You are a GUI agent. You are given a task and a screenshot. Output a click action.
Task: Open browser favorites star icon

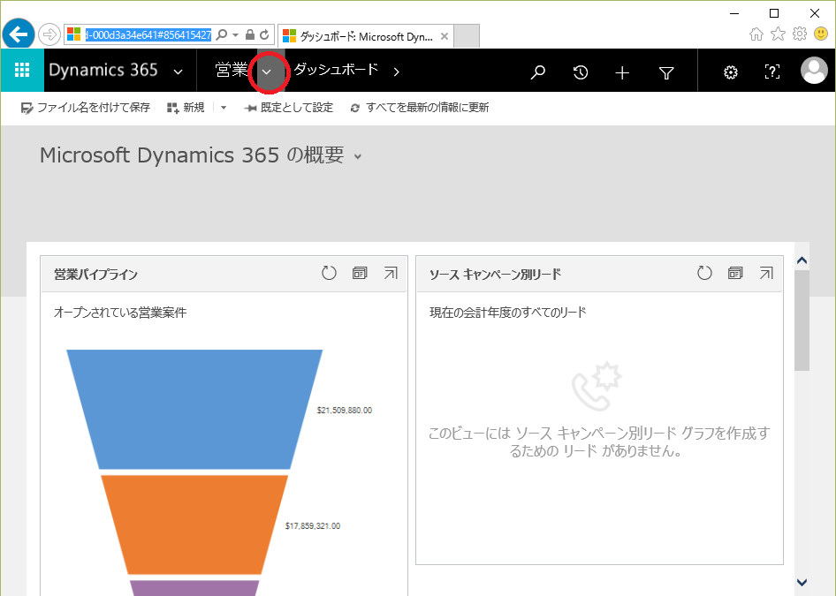778,34
